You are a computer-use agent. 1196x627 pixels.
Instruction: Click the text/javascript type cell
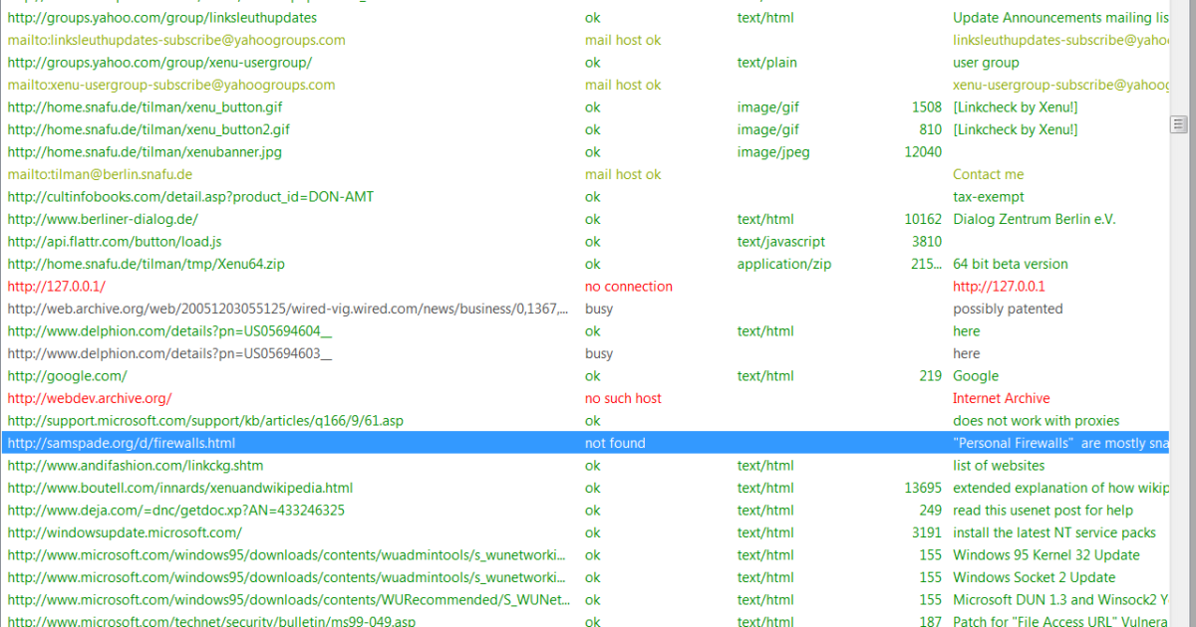(x=781, y=242)
